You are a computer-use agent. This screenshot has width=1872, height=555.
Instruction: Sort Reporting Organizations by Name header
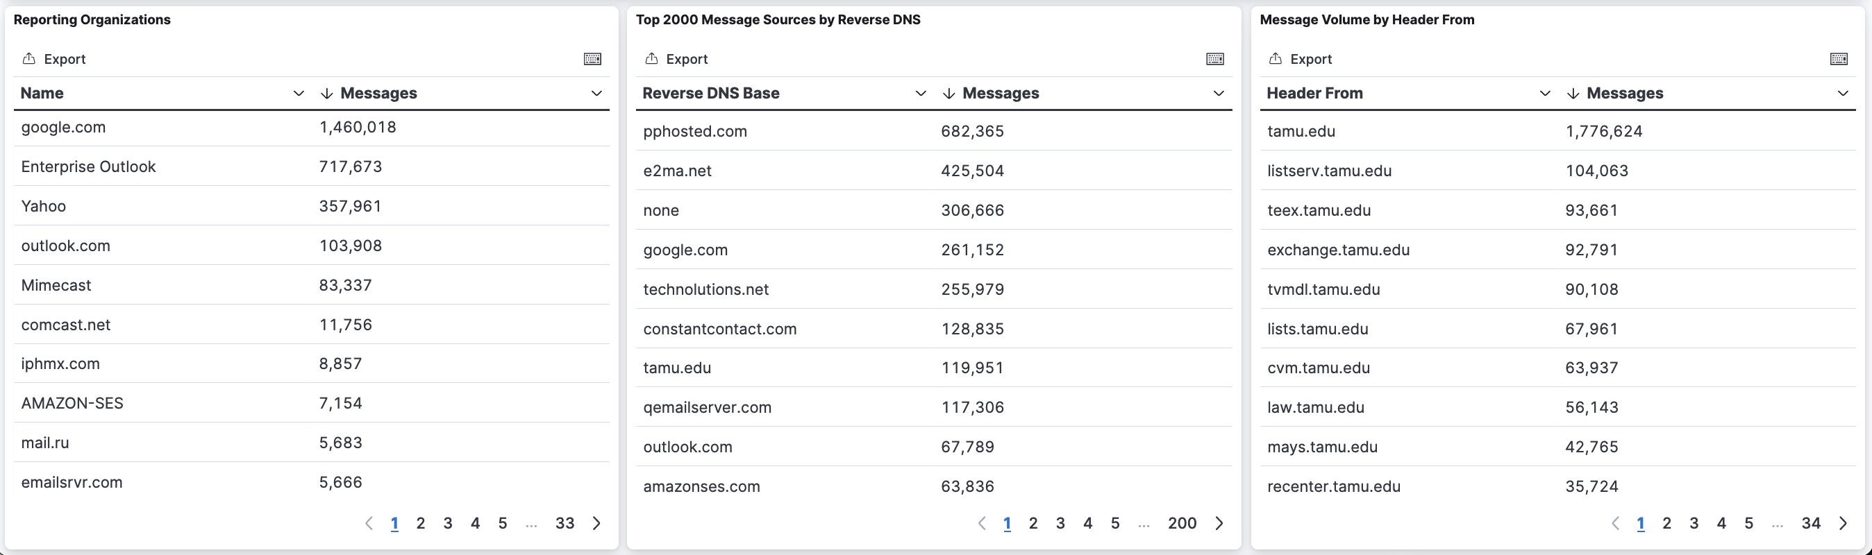coord(42,93)
